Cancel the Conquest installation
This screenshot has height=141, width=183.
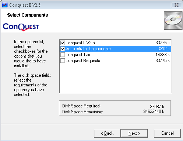pos(168,133)
